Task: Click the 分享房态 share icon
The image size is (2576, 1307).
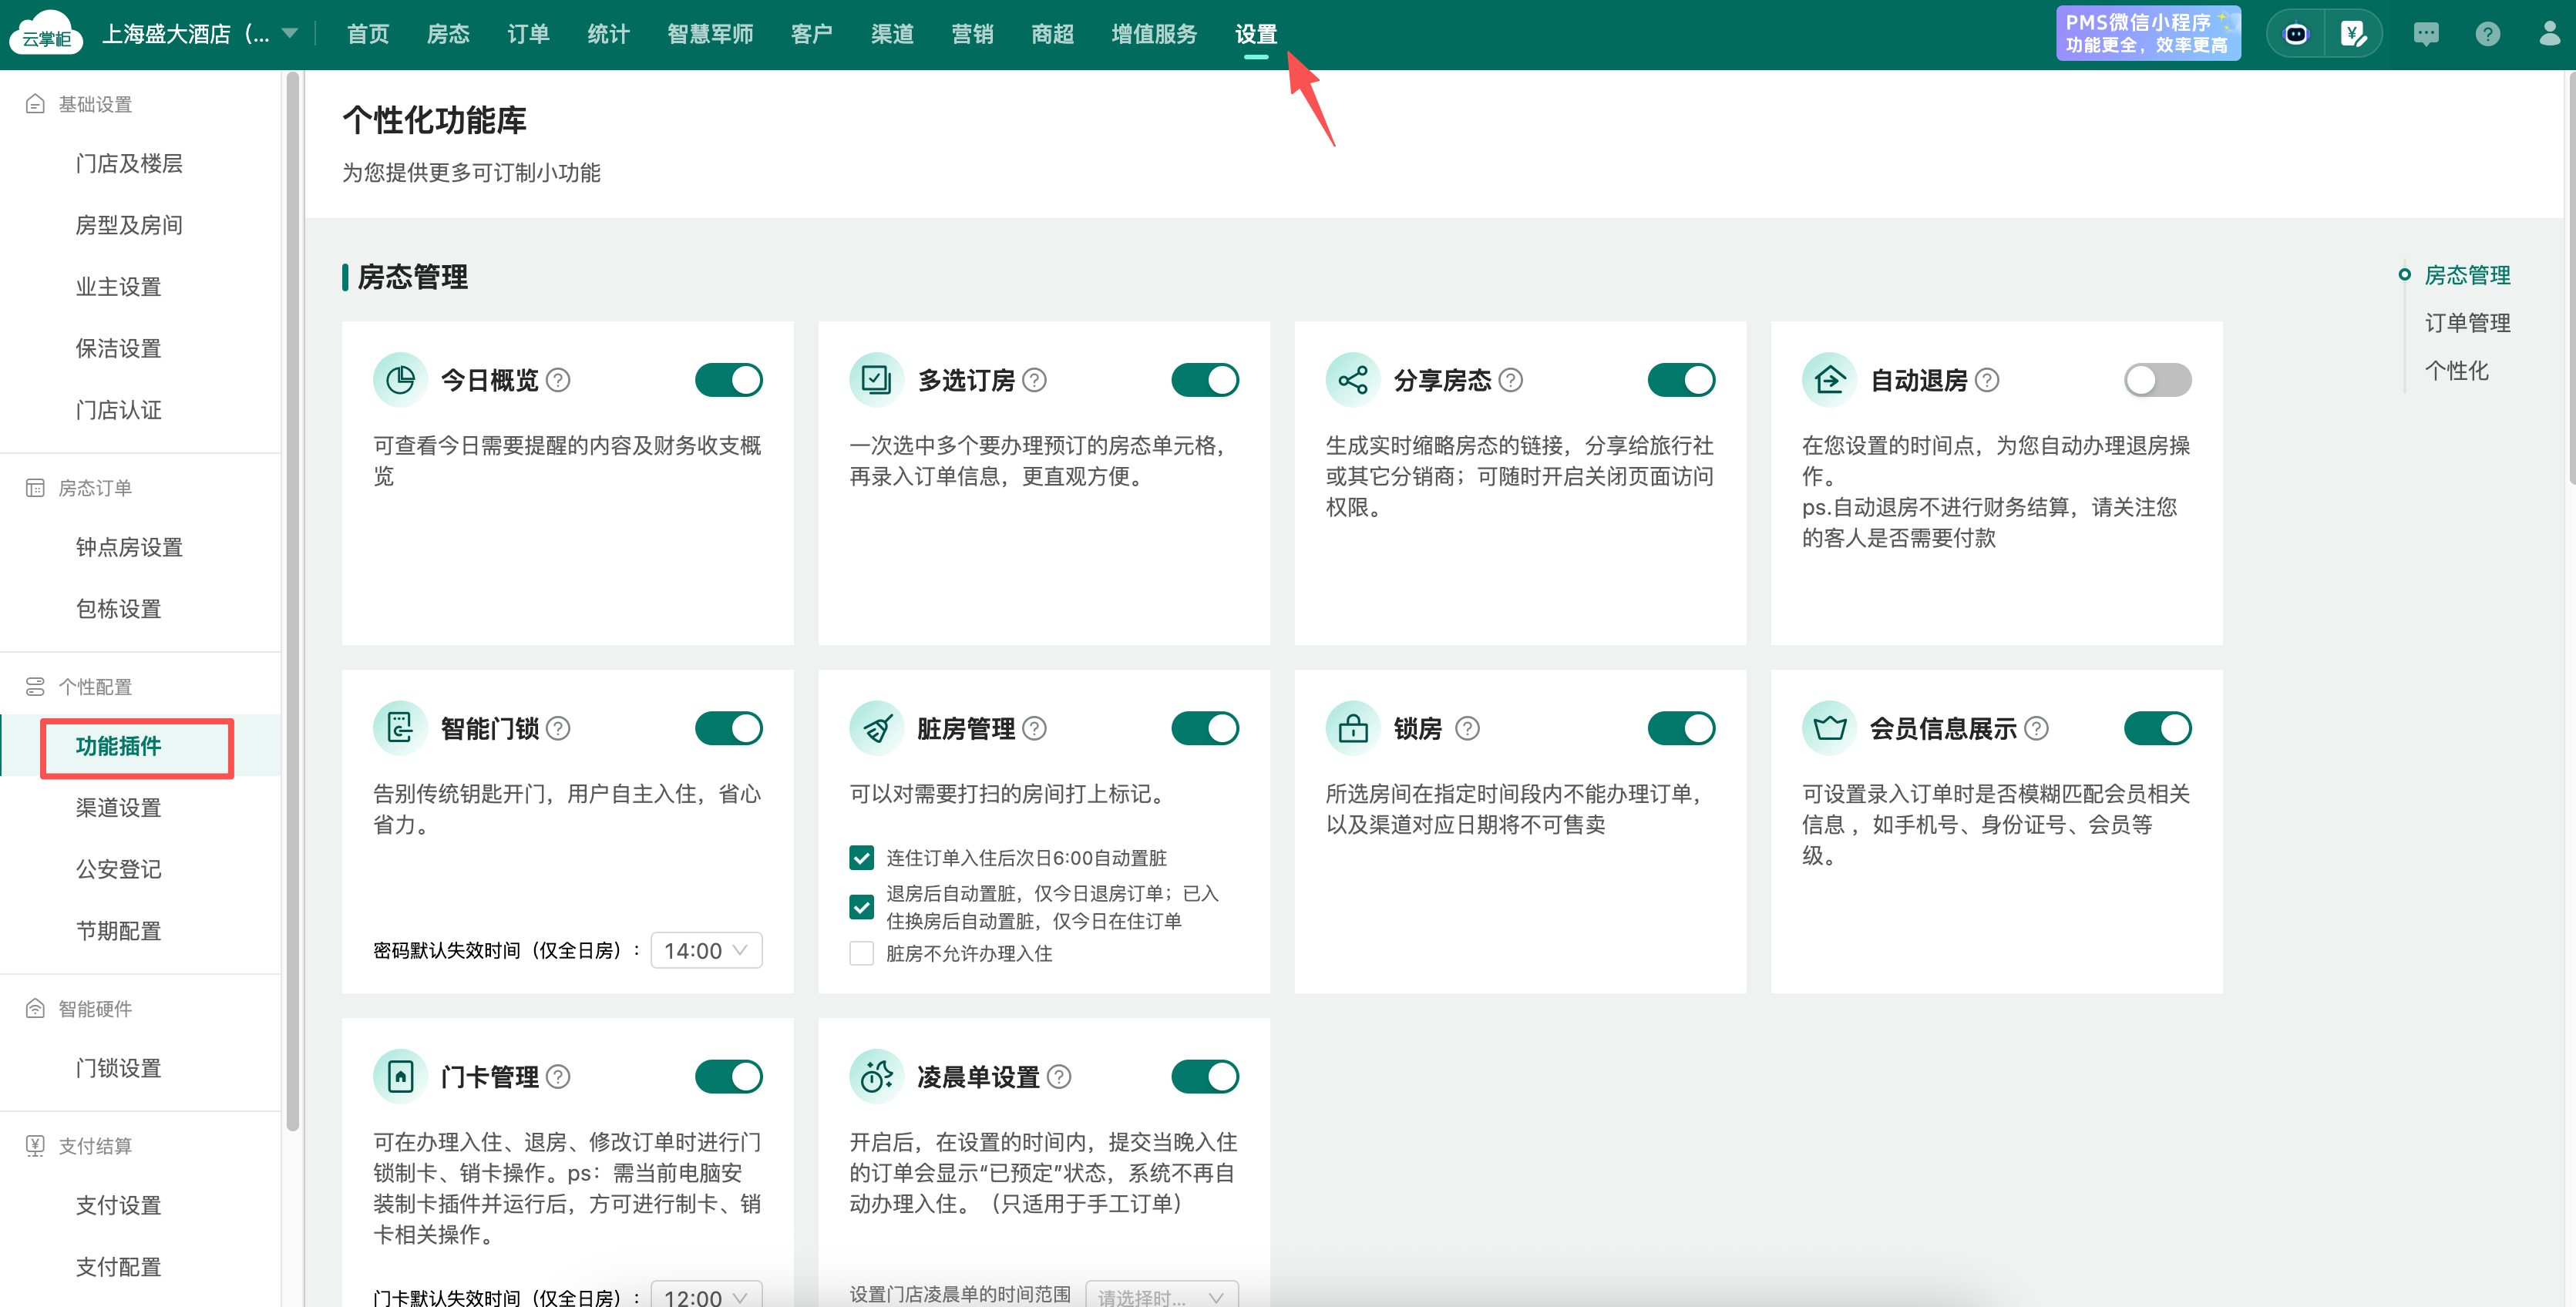Action: (1352, 380)
